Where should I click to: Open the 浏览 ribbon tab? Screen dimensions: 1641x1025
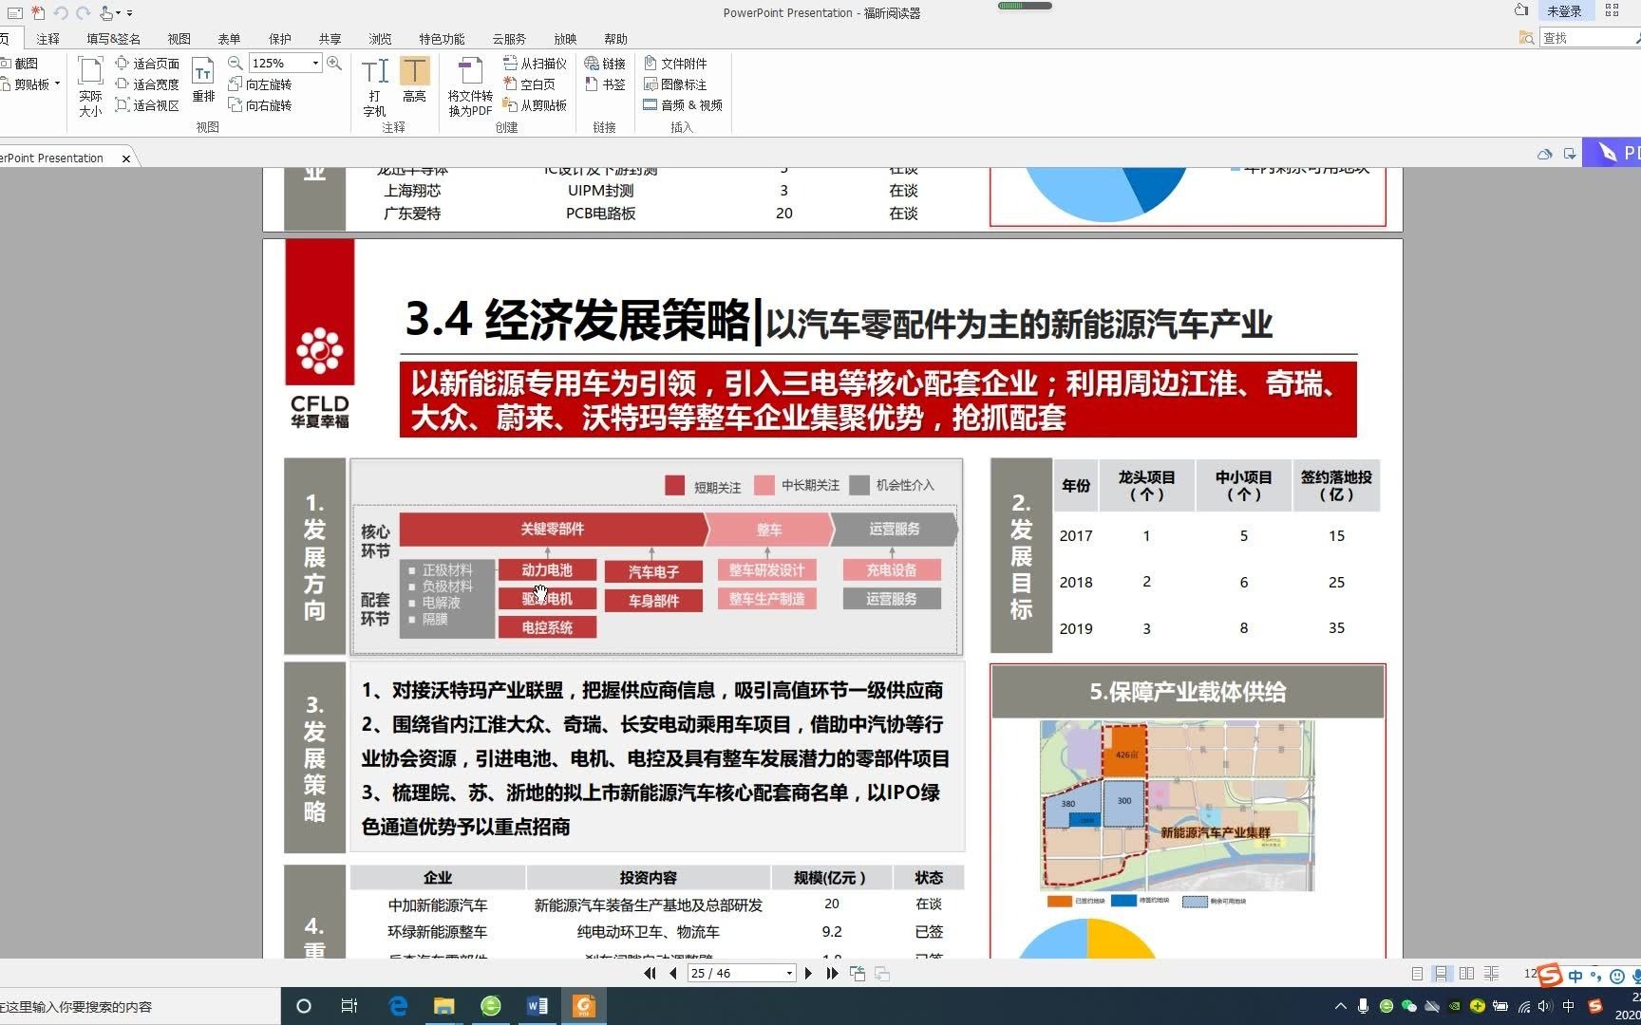(380, 39)
